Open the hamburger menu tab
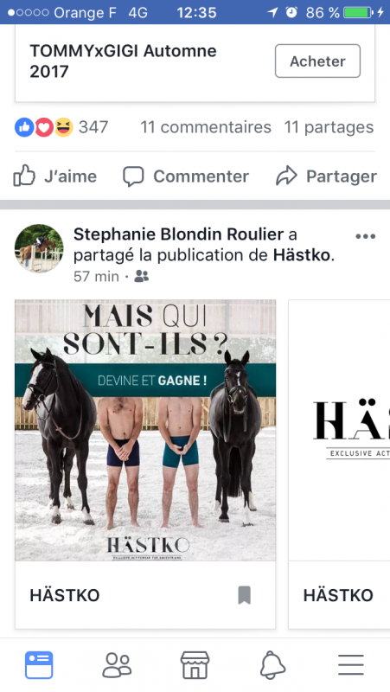Viewport: 390px width, 692px height. tap(351, 664)
